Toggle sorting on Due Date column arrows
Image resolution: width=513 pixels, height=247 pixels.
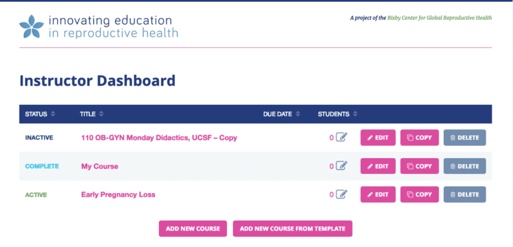click(x=297, y=114)
